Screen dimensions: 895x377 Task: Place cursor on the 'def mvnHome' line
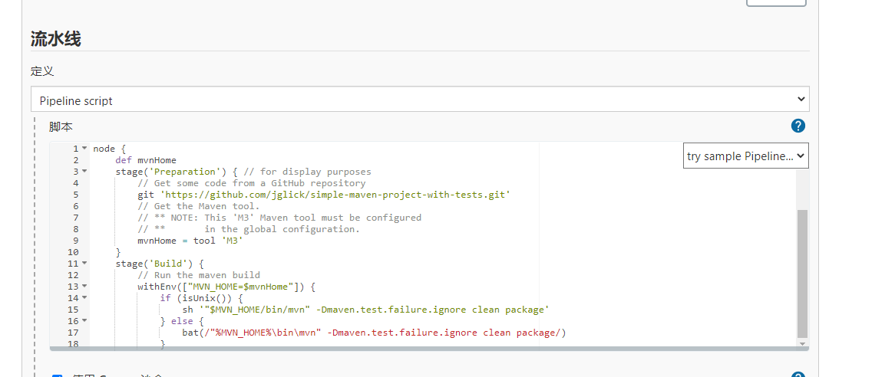click(146, 160)
